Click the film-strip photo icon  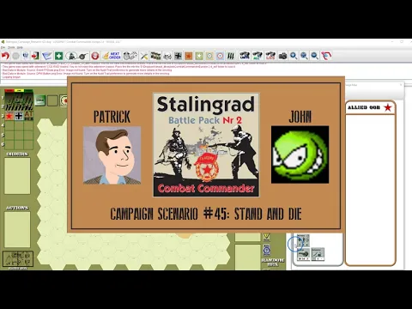coord(155,56)
